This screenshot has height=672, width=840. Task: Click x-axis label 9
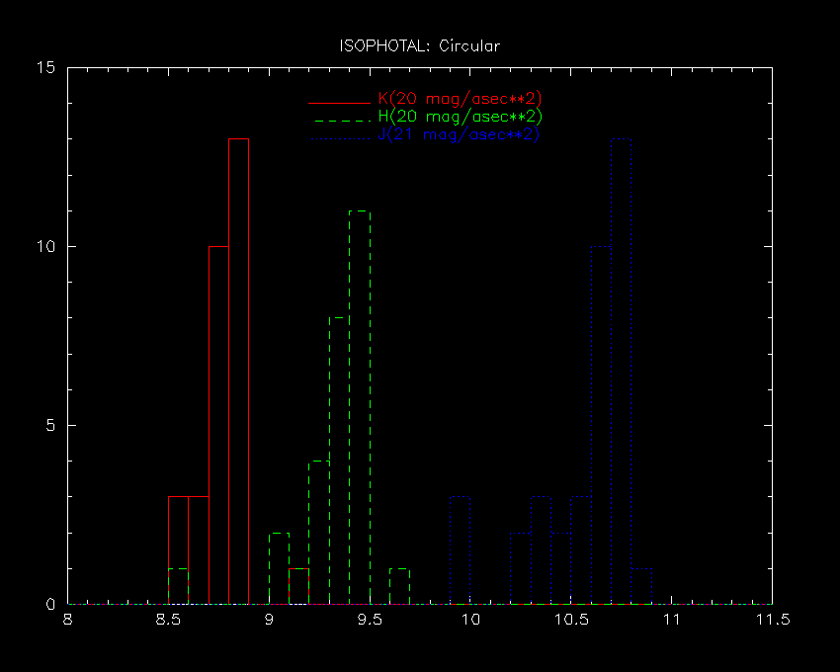(269, 620)
